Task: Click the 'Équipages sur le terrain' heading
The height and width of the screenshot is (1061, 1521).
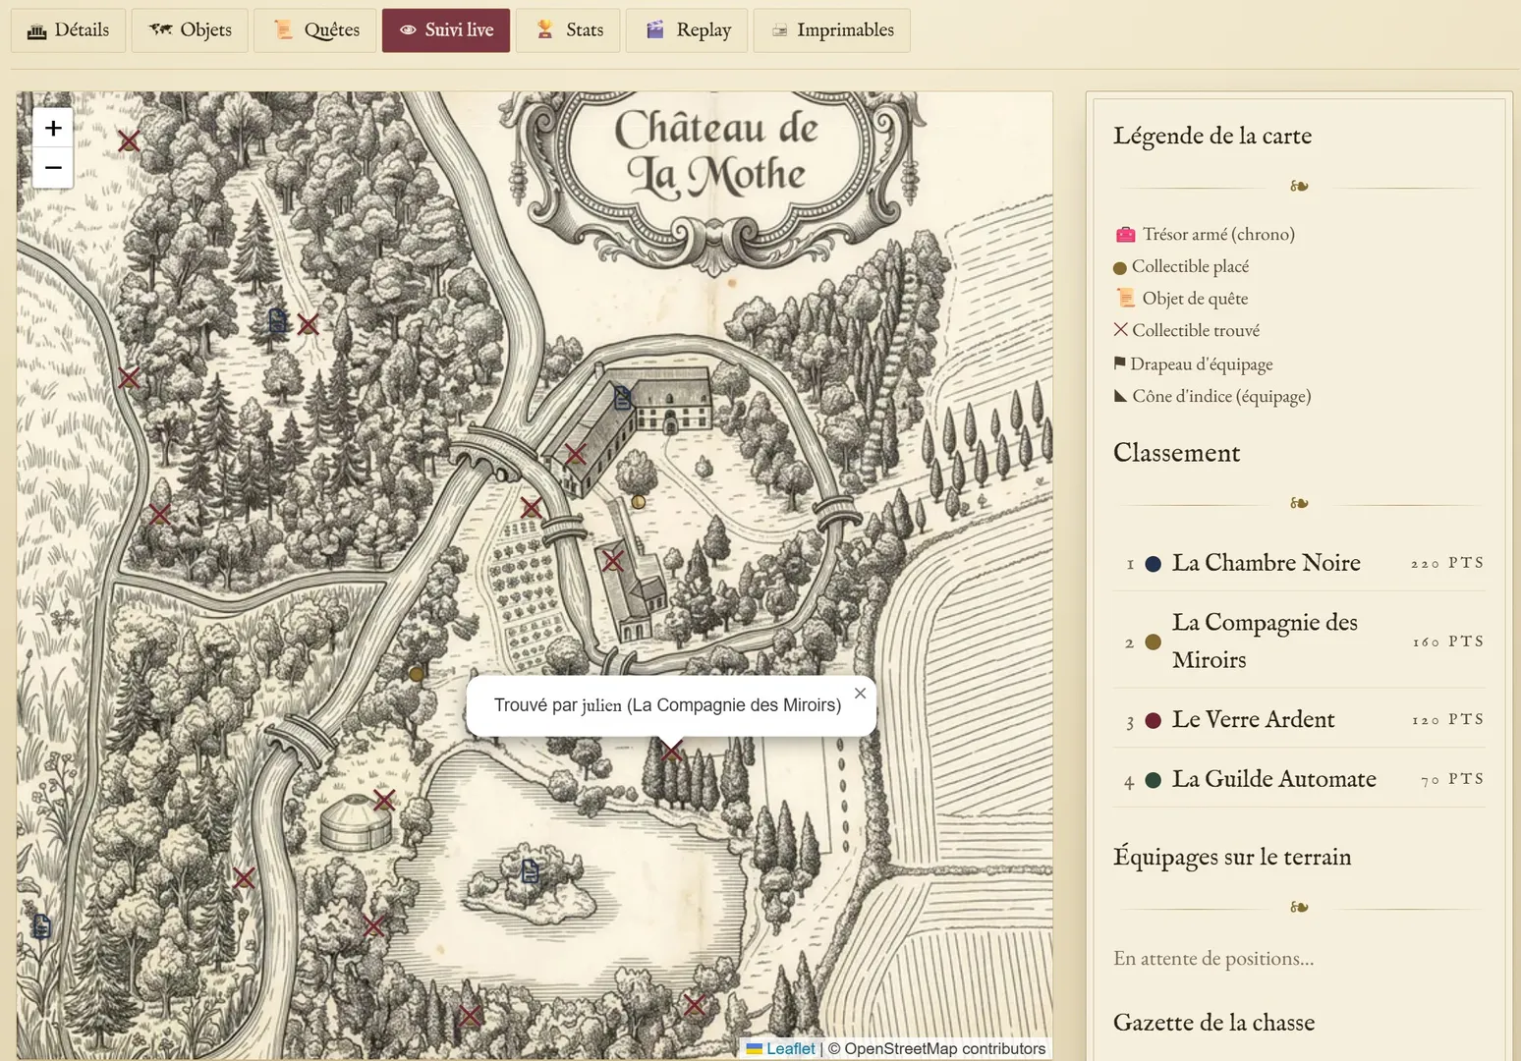Action: coord(1232,857)
